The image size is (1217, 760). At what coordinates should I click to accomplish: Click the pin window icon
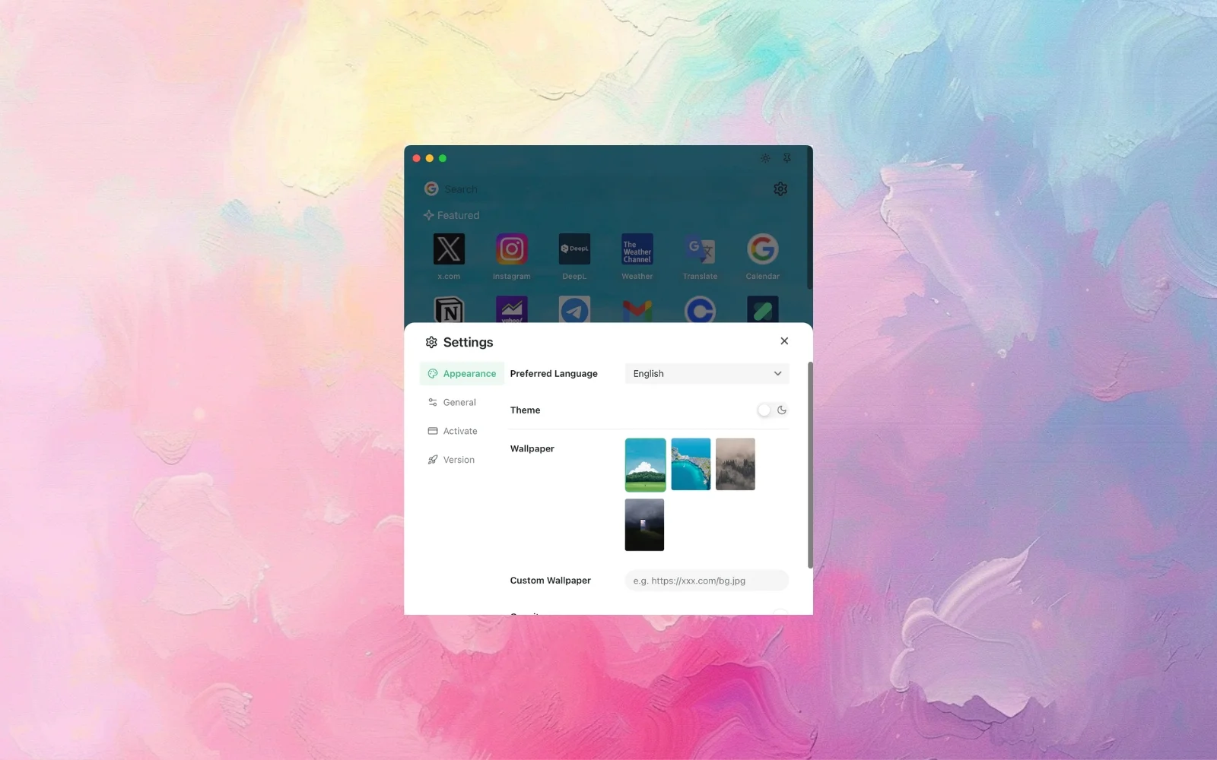pos(787,158)
